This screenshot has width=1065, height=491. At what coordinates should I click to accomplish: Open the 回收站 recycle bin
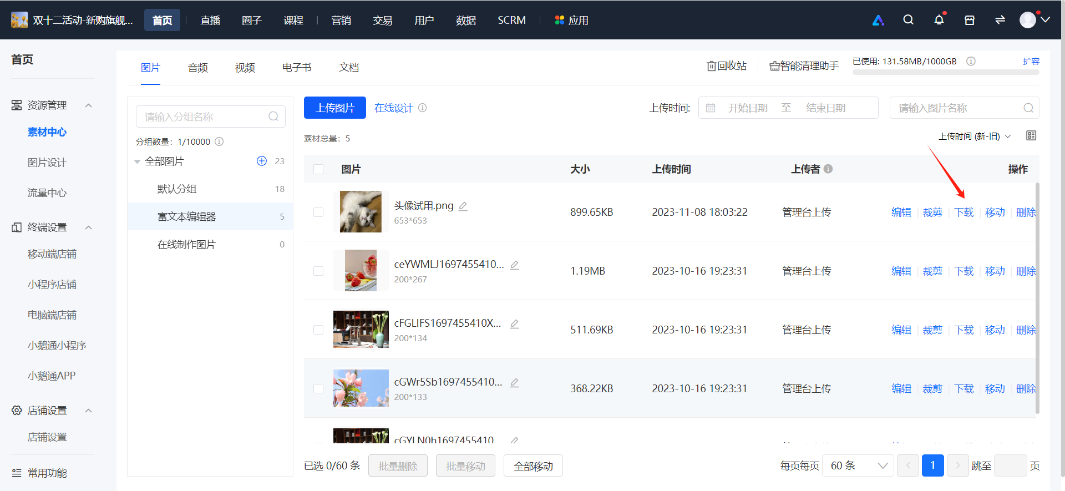[x=727, y=66]
